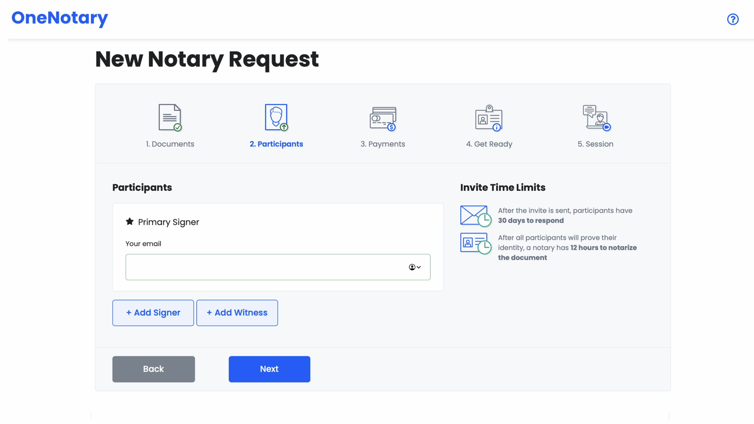The height and width of the screenshot is (424, 754).
Task: Focus the Your email input field
Action: (x=263, y=267)
